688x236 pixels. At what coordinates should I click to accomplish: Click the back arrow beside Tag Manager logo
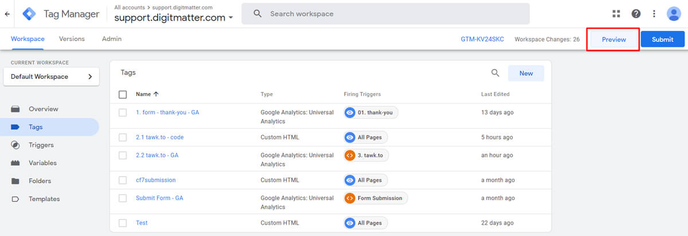coord(7,14)
